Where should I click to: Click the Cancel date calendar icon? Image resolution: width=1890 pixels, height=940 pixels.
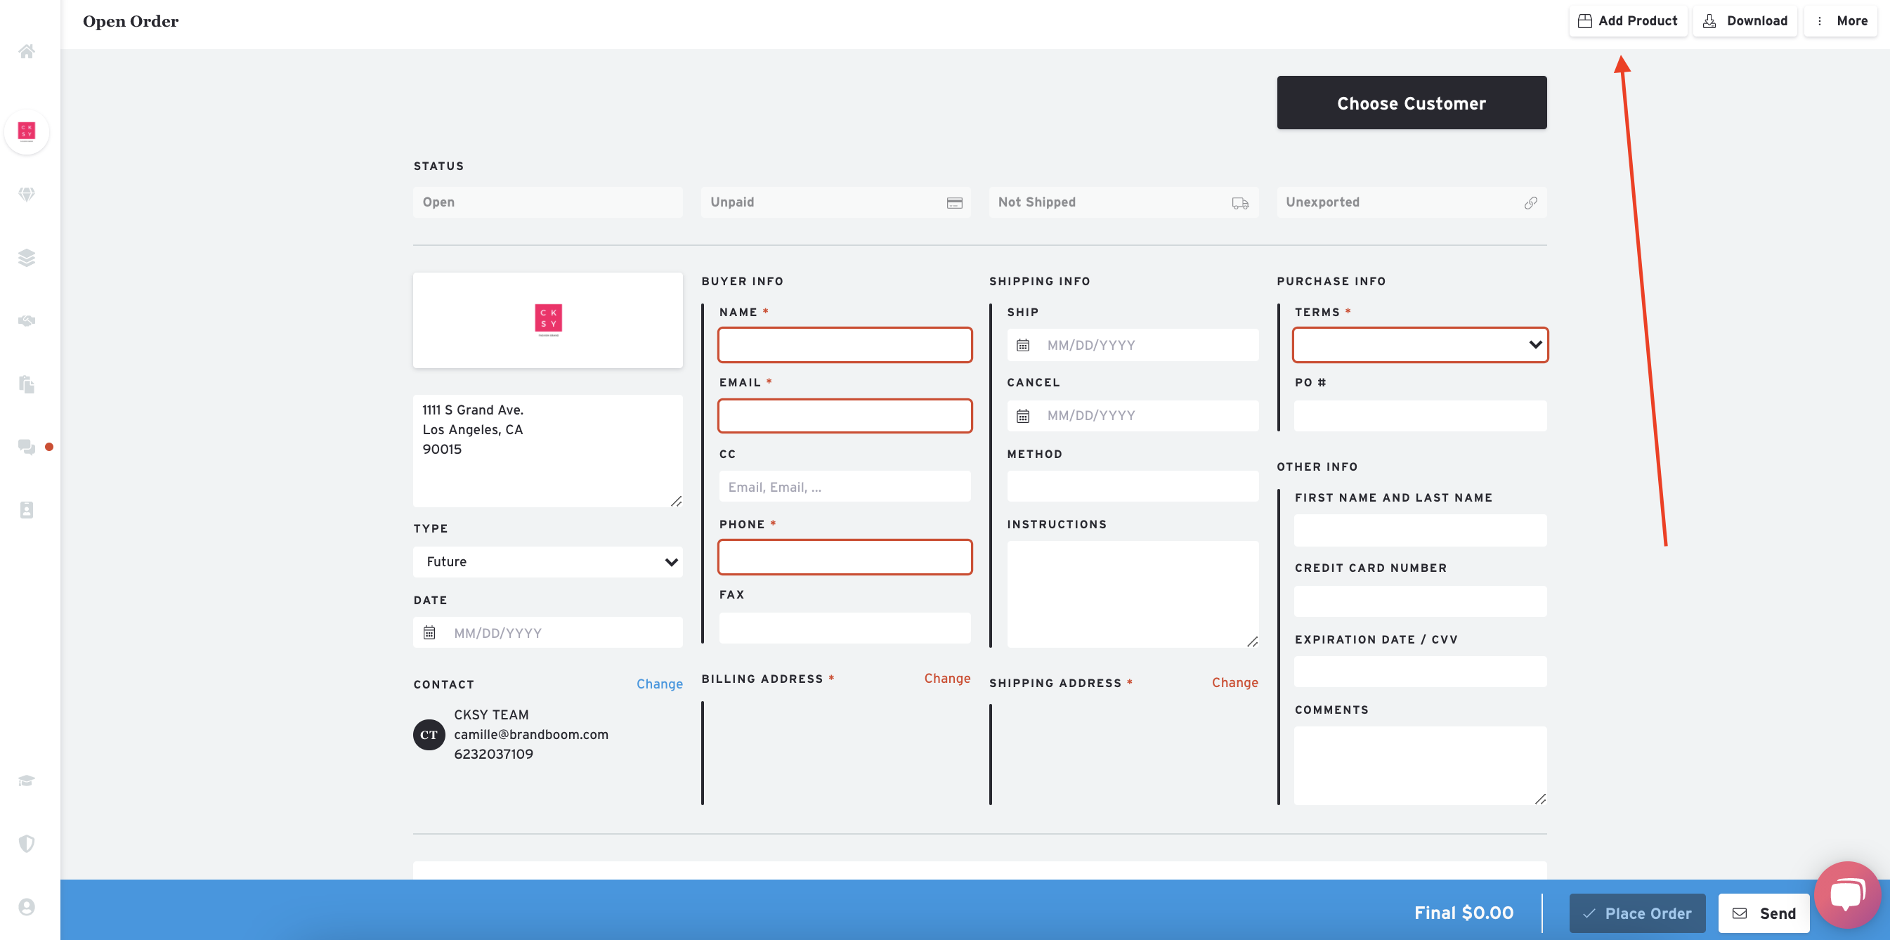(x=1023, y=416)
